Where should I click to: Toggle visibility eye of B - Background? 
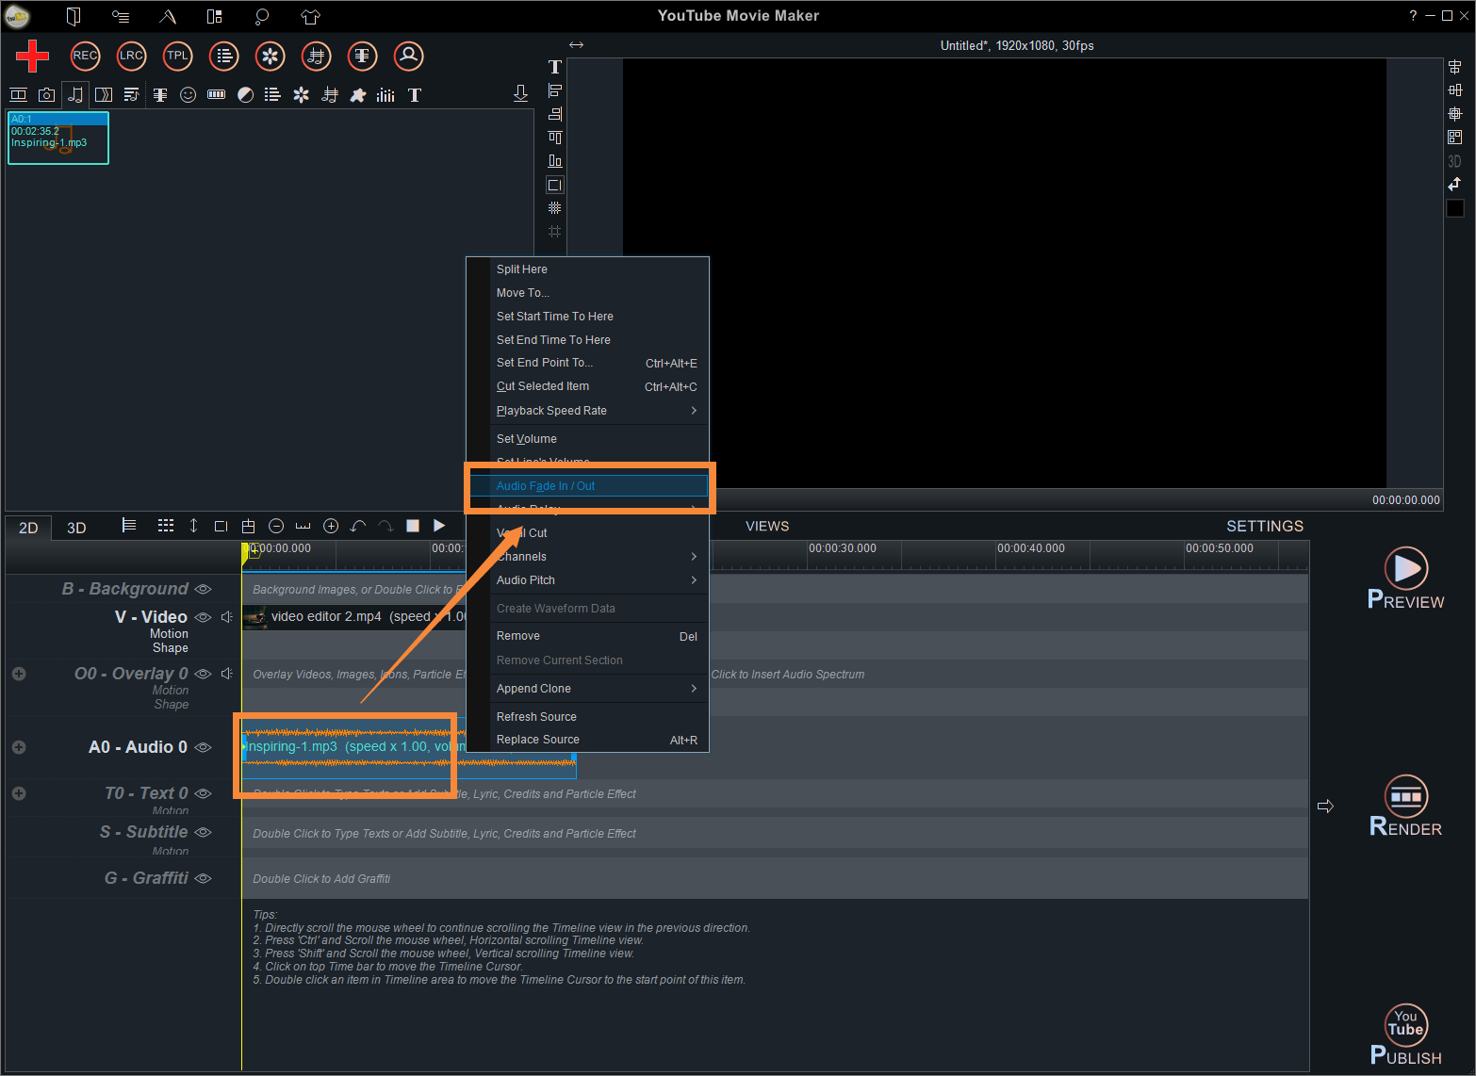[203, 589]
